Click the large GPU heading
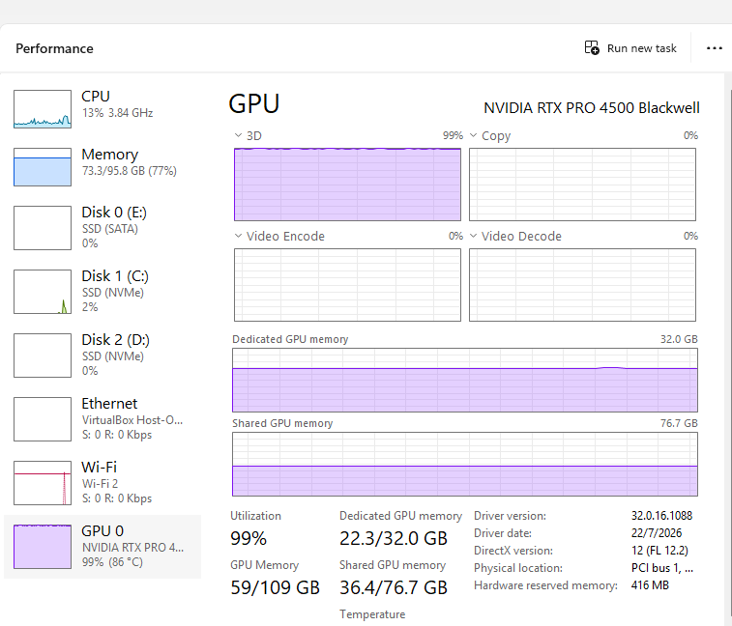The image size is (732, 626). 254,103
